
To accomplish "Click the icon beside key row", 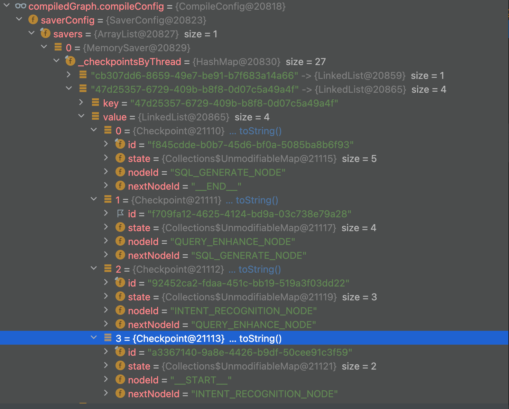I will pyautogui.click(x=95, y=102).
